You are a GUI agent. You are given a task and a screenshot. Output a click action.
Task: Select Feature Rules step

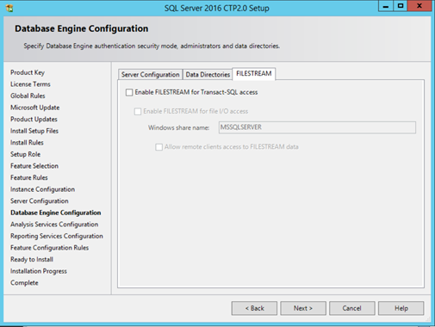pos(29,178)
